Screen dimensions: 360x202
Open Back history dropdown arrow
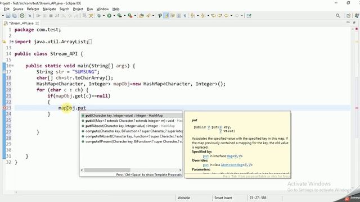[231, 16]
